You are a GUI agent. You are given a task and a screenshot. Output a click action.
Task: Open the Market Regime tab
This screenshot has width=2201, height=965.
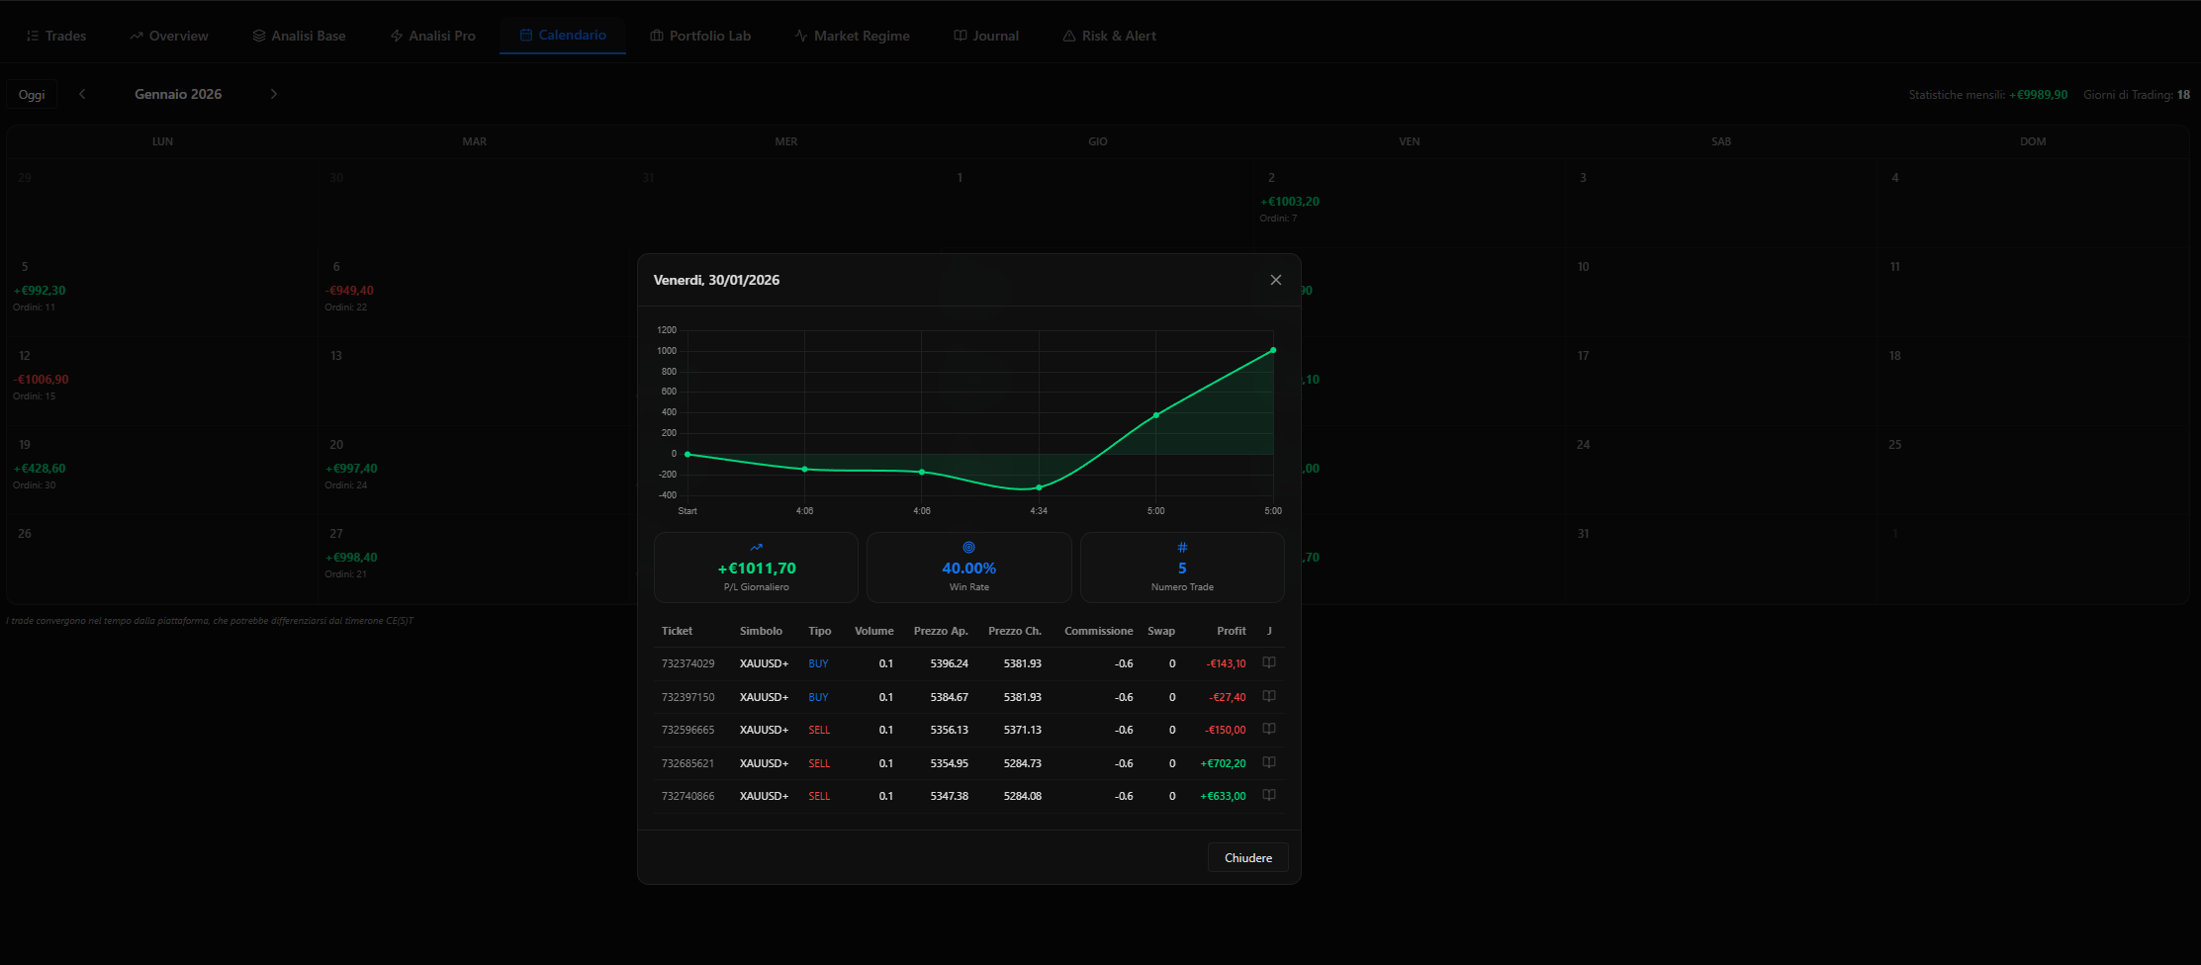[852, 36]
